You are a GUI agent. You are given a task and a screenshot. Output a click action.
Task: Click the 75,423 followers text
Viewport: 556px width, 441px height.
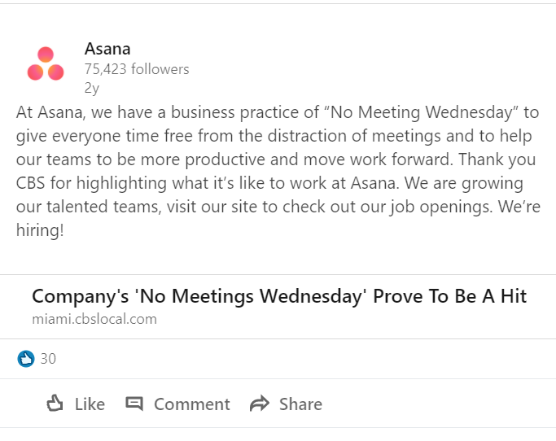(x=137, y=69)
